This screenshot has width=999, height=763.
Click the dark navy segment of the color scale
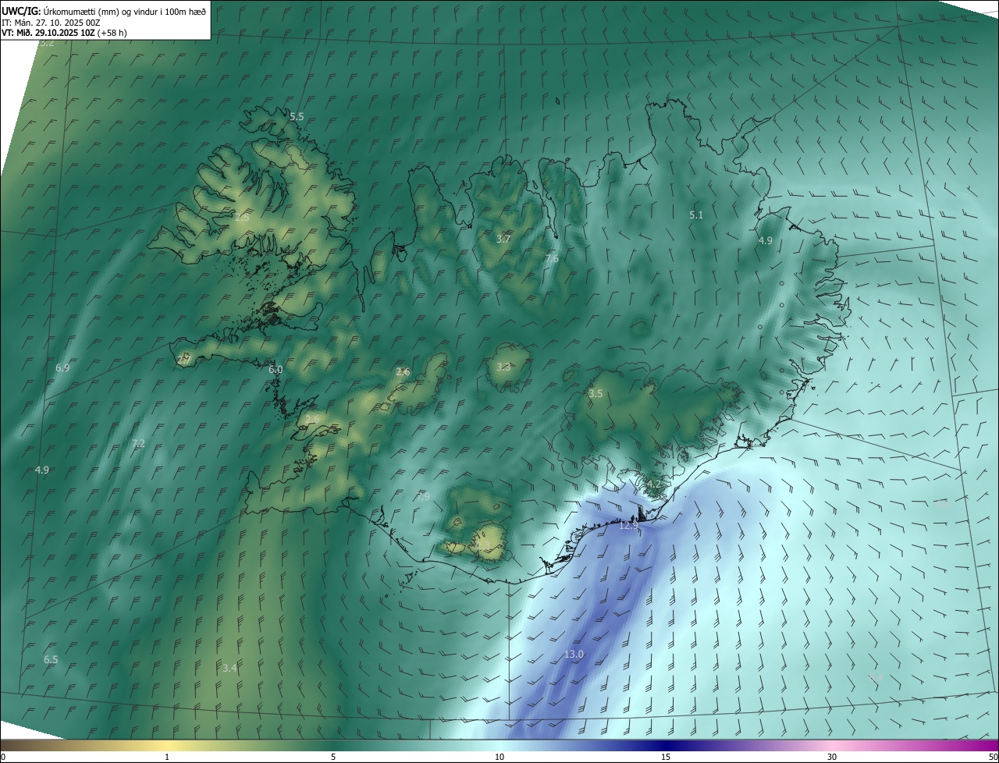tap(667, 745)
